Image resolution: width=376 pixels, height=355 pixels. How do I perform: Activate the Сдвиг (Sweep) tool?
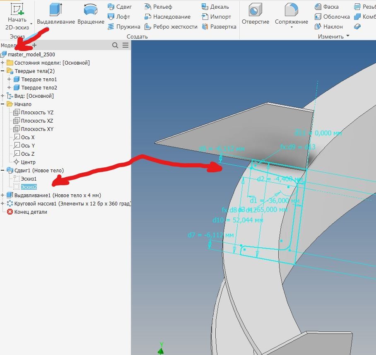[x=120, y=7]
